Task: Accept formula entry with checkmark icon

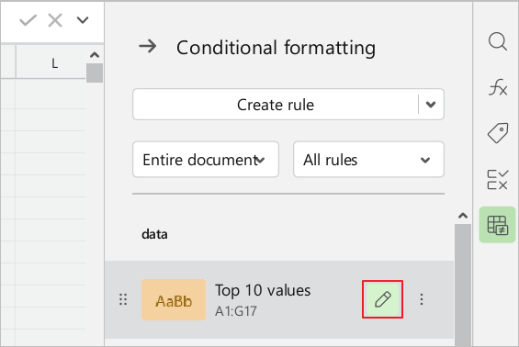Action: (x=28, y=20)
